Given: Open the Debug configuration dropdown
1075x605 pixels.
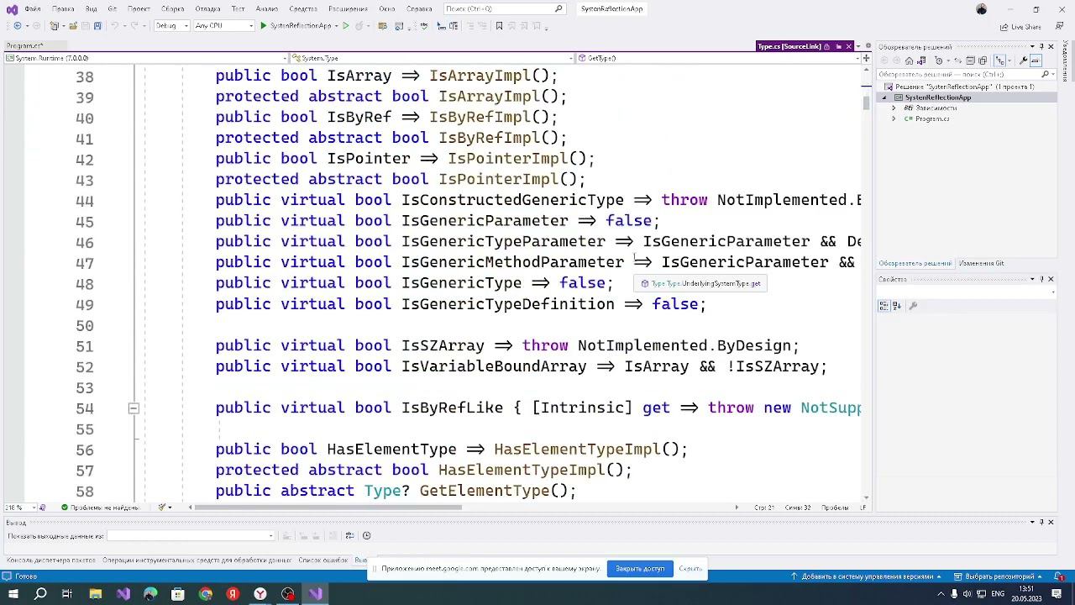Looking at the screenshot, I should click(170, 26).
